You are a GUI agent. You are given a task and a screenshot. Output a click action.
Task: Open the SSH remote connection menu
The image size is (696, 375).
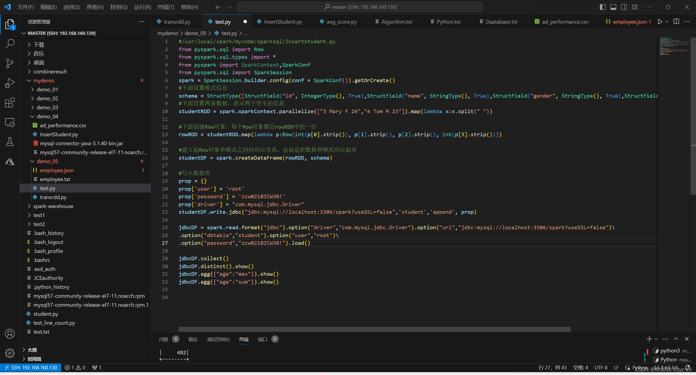31,368
